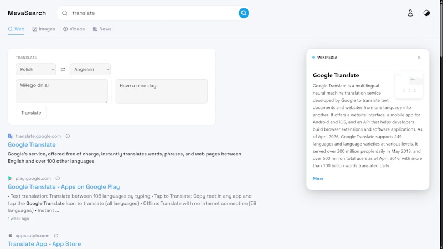
Task: Click 'Google Translate' heading in Wikipedia card
Action: 336,75
